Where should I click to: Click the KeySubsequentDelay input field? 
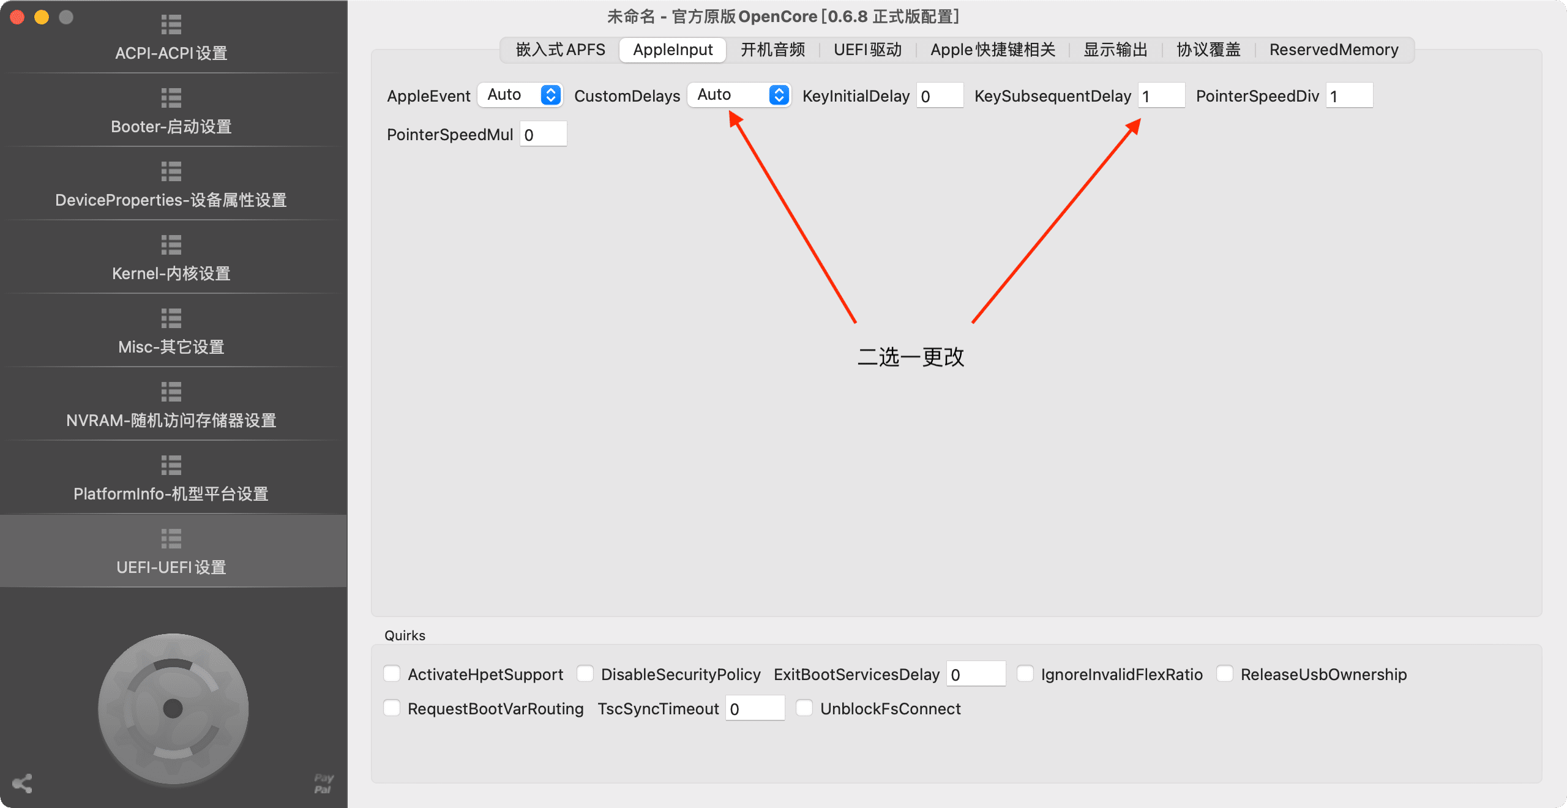[x=1162, y=95]
